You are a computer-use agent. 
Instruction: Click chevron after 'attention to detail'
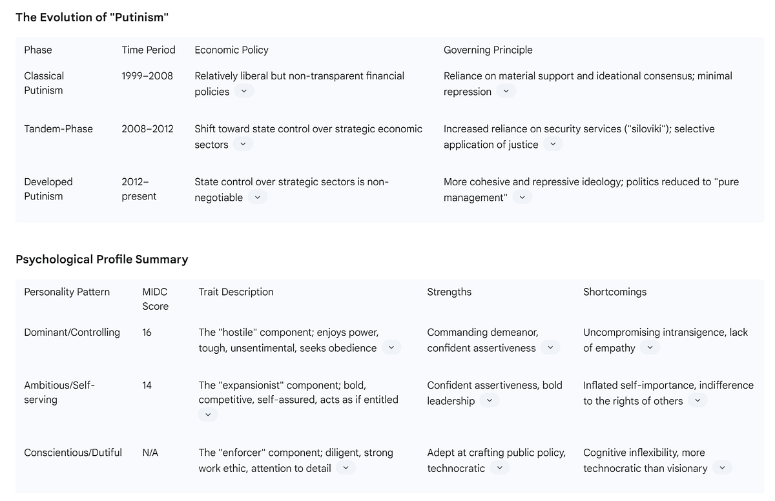pos(346,468)
